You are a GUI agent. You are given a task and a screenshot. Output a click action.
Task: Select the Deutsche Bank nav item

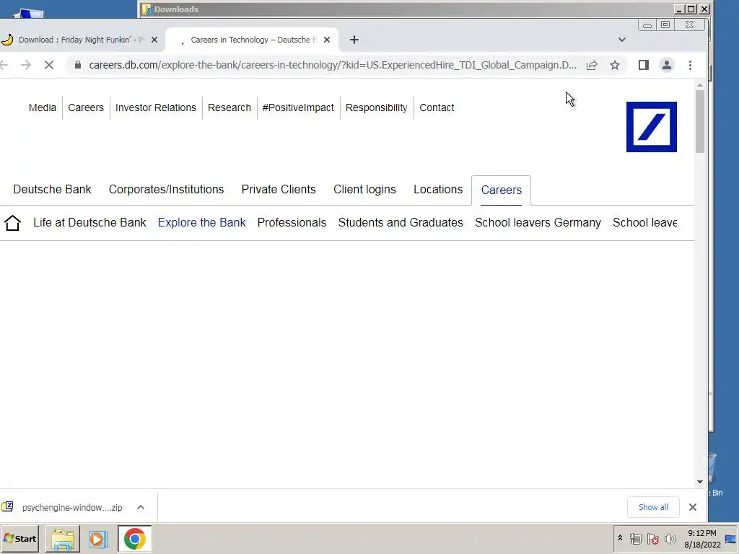click(52, 190)
